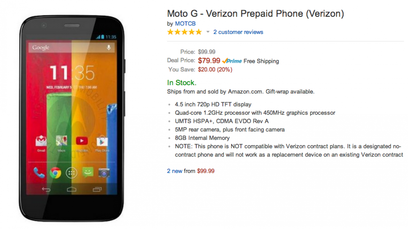Click the five-star rating stars
The image size is (408, 229).
185,32
